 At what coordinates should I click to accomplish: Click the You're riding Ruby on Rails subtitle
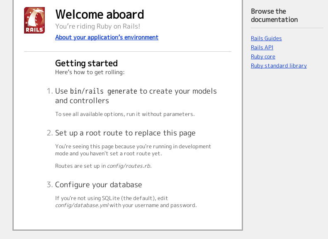pos(98,27)
